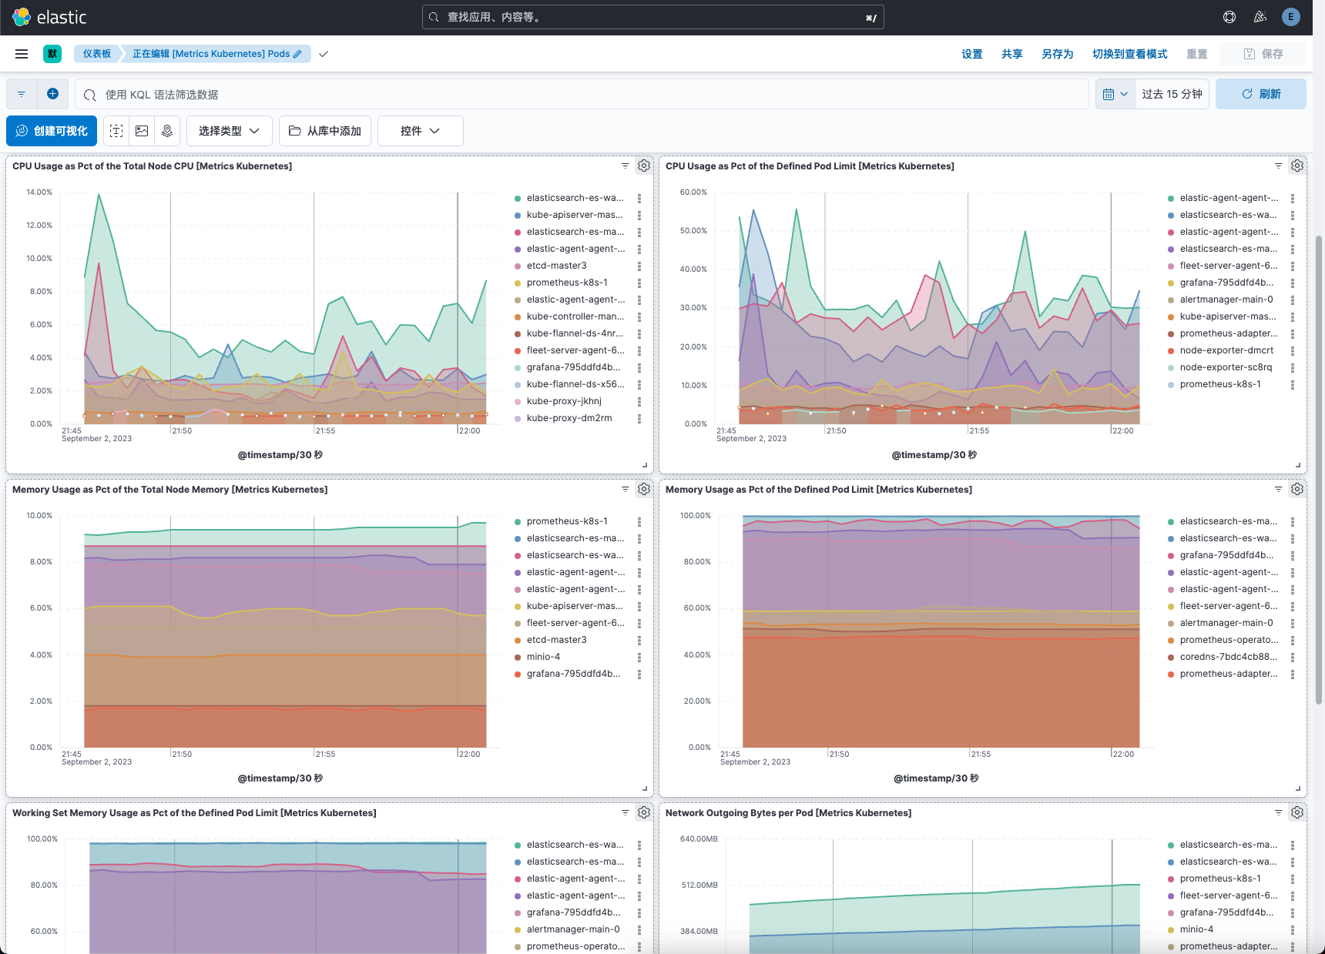The image size is (1325, 954).
Task: Click the 过去 15 分钟 time range button
Action: [x=1172, y=94]
